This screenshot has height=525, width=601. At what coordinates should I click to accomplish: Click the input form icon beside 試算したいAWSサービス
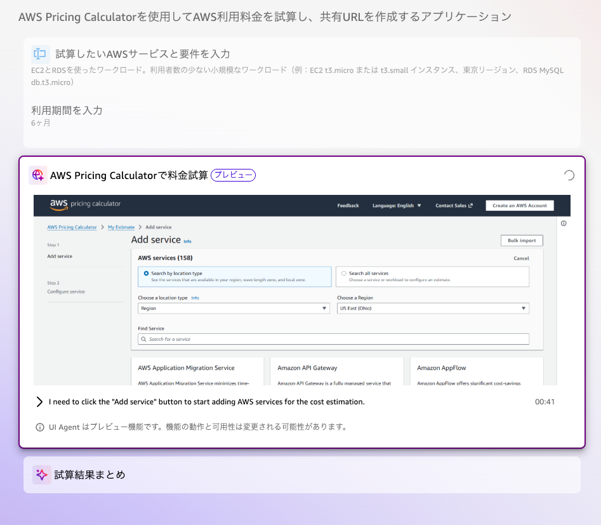pyautogui.click(x=41, y=54)
